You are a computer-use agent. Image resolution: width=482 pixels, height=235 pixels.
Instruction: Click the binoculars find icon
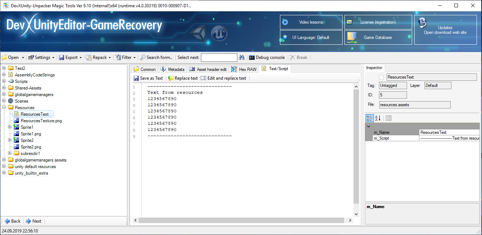click(x=242, y=57)
